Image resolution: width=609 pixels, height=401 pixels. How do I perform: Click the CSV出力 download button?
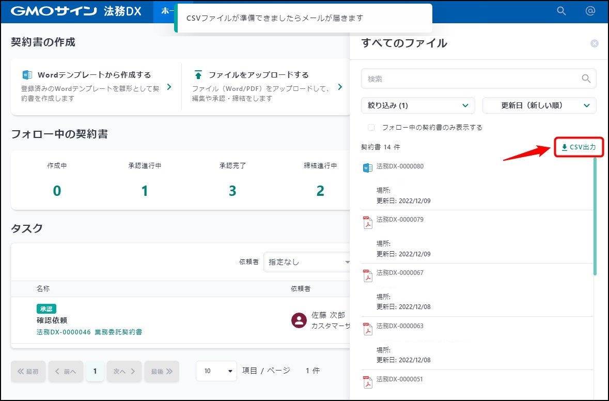click(x=579, y=147)
